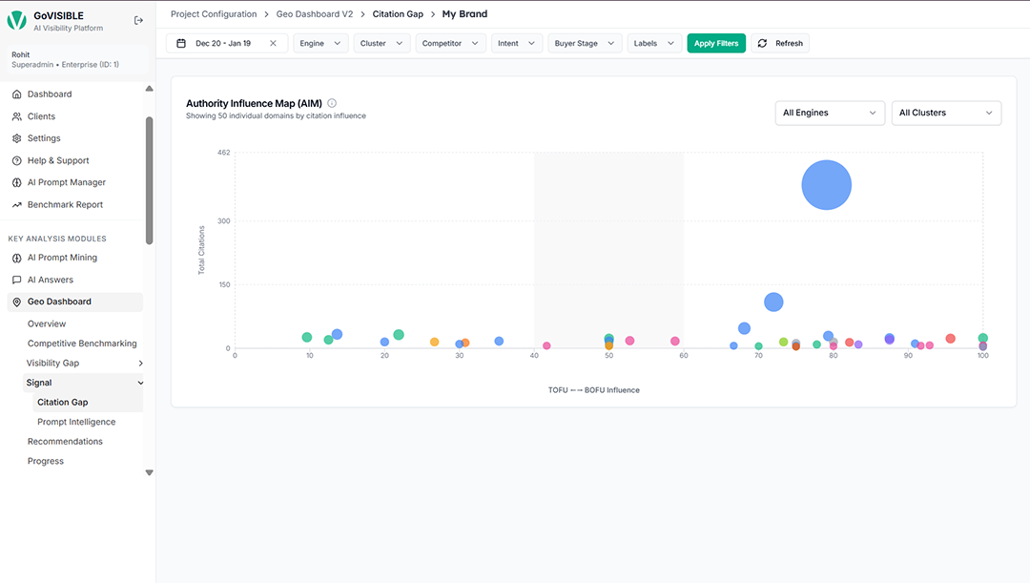
Task: Click Geo Dashboard V2 breadcrumb link
Action: 314,14
